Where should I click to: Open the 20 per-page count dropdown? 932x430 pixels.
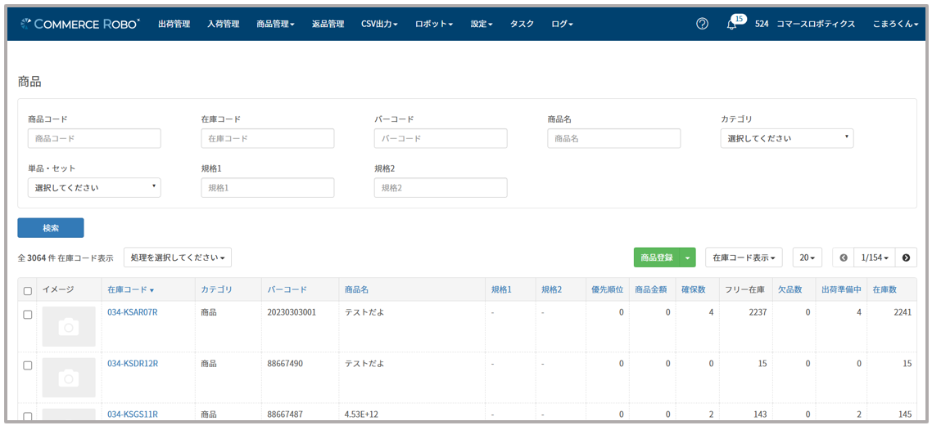tap(807, 258)
